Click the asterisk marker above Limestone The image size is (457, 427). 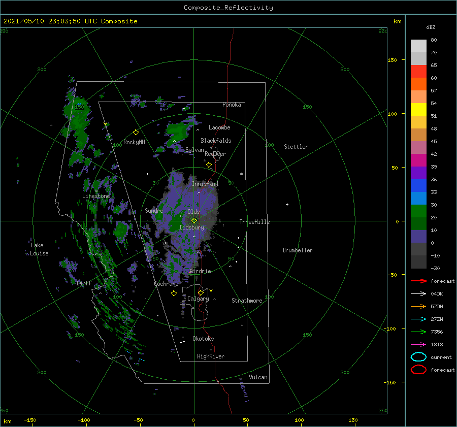click(96, 191)
